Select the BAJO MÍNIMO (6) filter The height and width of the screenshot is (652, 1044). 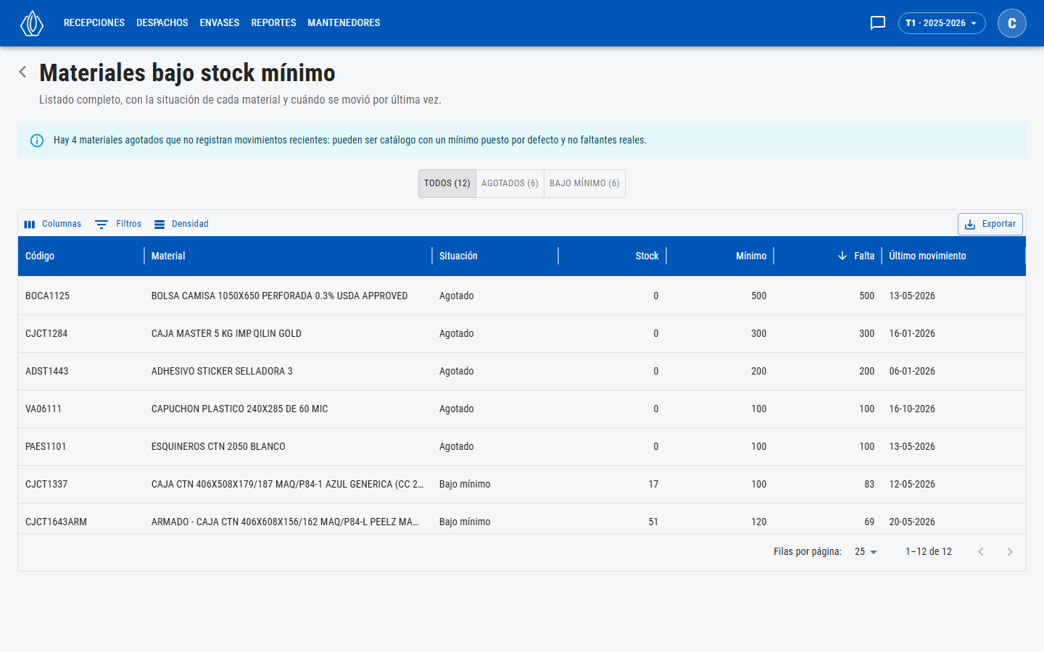[x=584, y=183]
